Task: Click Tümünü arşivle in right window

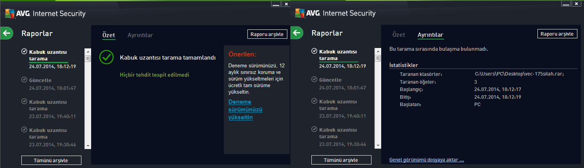Action: [341, 160]
